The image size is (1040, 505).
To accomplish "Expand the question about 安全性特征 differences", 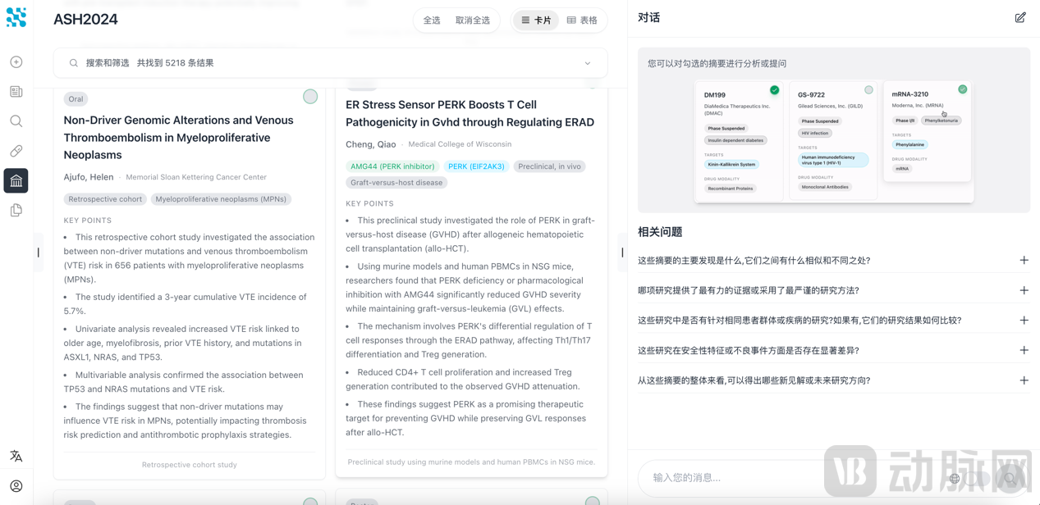I will (x=1024, y=350).
